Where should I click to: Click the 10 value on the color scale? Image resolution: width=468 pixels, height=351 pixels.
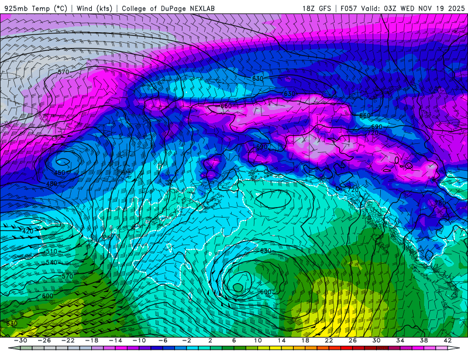(x=258, y=340)
